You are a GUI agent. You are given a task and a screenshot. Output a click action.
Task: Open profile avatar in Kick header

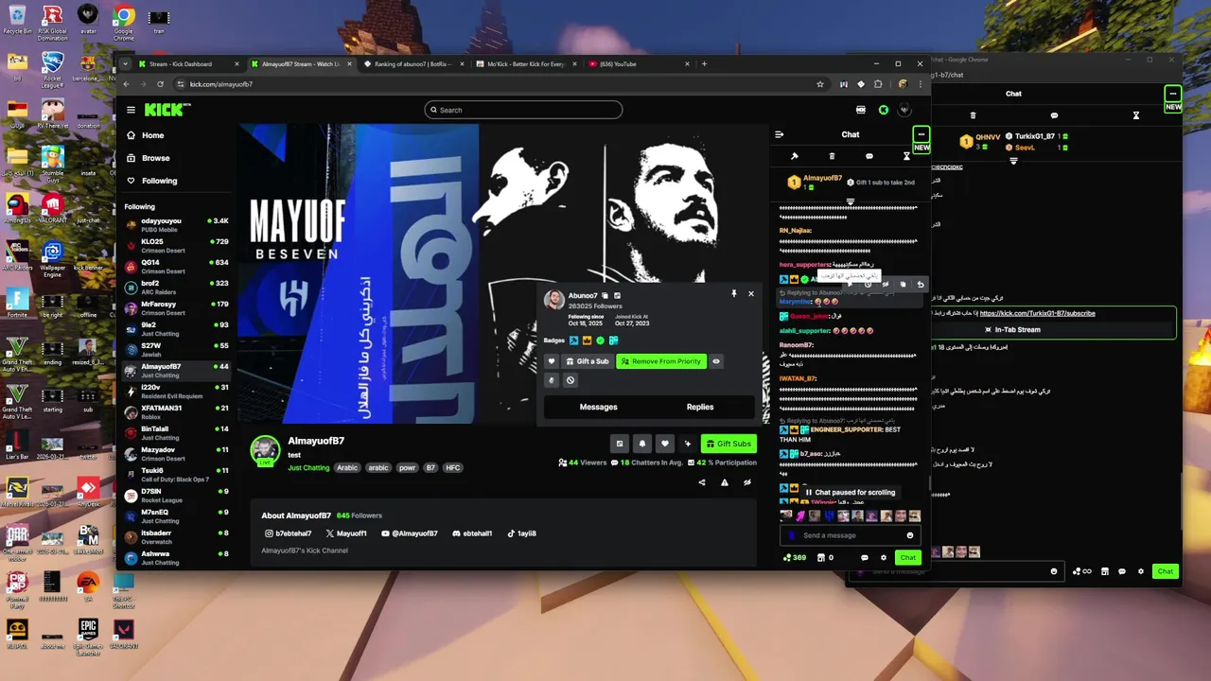905,110
